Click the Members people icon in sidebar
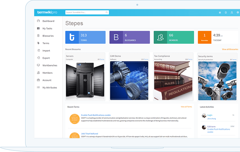 [38, 73]
